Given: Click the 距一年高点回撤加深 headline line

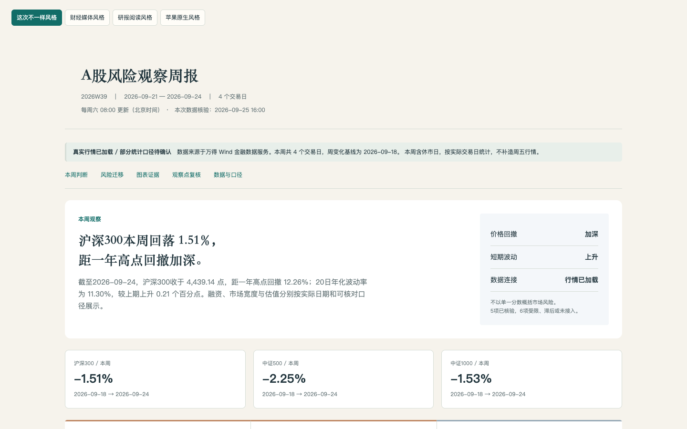Looking at the screenshot, I should [143, 260].
